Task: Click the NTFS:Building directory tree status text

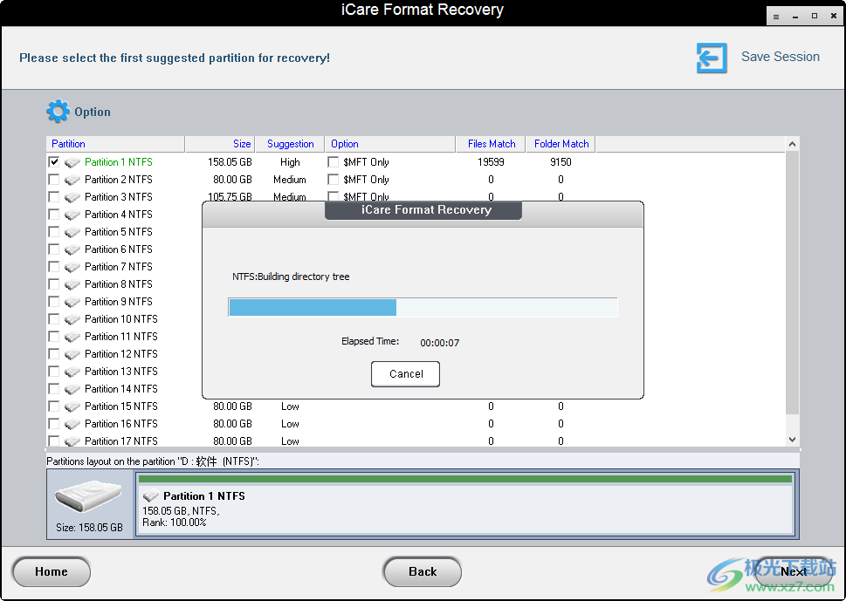Action: pyautogui.click(x=291, y=277)
